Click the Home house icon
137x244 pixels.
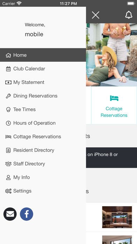pos(8,55)
